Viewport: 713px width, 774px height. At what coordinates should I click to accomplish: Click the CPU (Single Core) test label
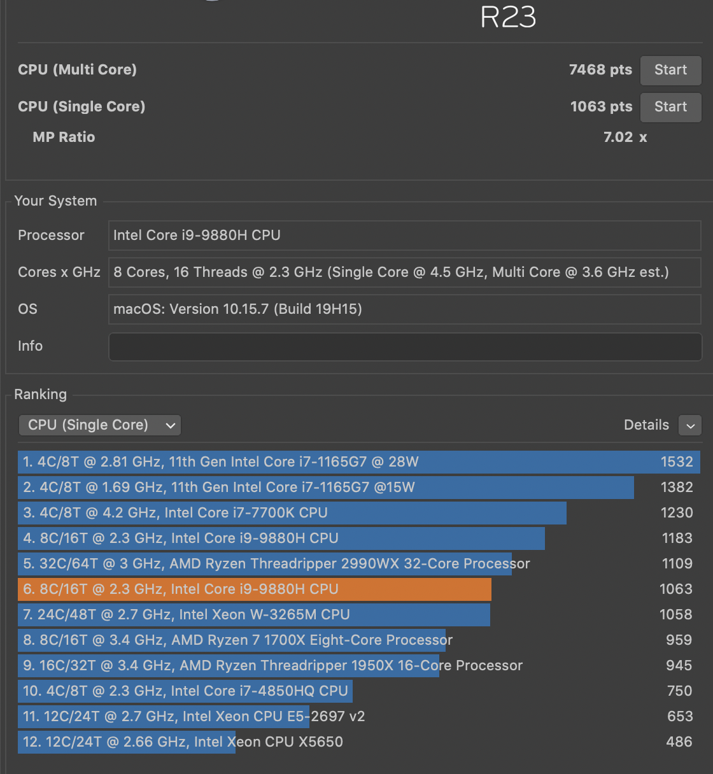pos(81,107)
